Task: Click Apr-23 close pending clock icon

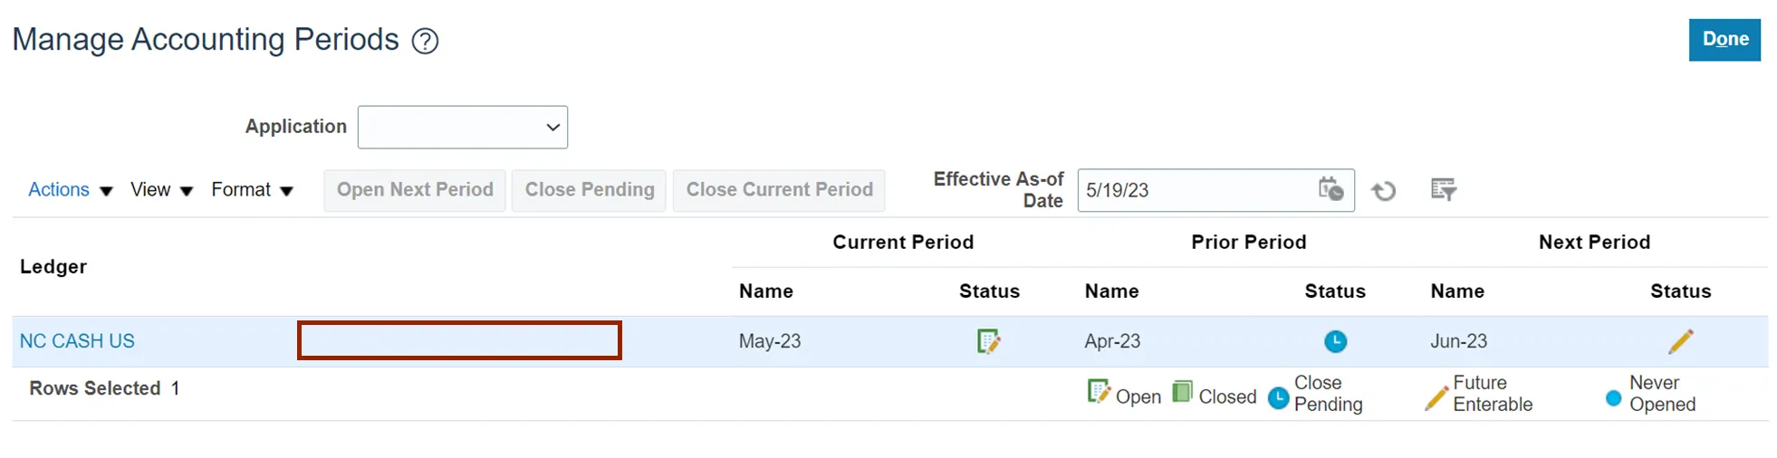Action: pos(1335,341)
